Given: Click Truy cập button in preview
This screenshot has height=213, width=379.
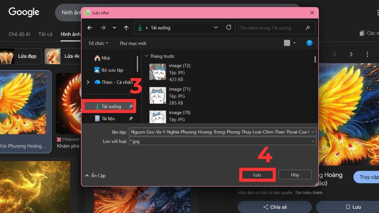Looking at the screenshot, I should (366, 177).
